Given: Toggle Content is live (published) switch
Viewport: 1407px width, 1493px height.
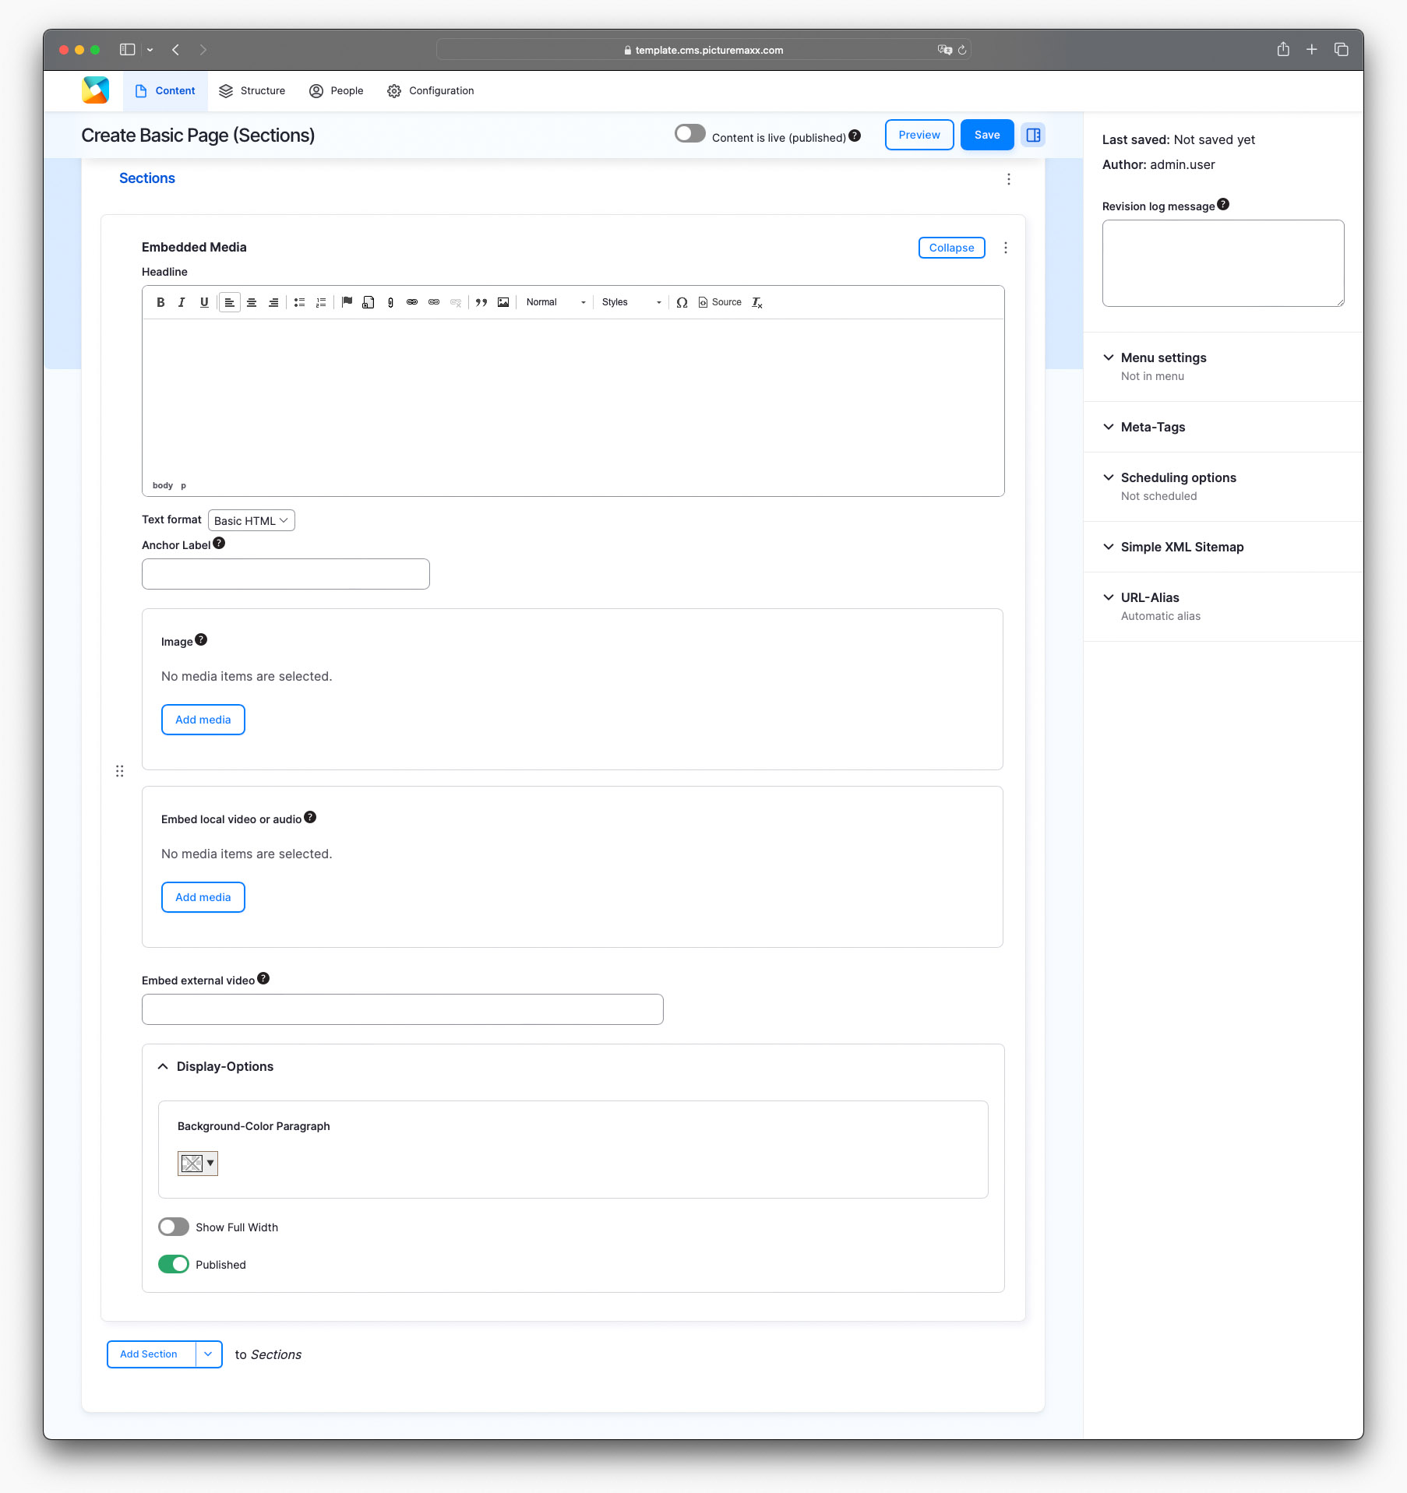Looking at the screenshot, I should [x=689, y=134].
